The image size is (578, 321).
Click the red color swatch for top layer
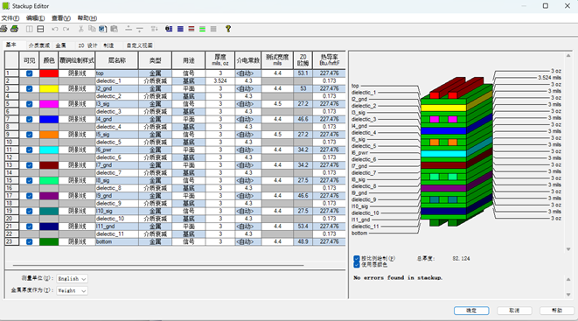pos(49,73)
